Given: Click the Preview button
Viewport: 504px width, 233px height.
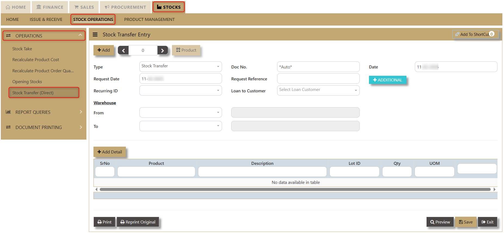Looking at the screenshot, I should coord(440,222).
